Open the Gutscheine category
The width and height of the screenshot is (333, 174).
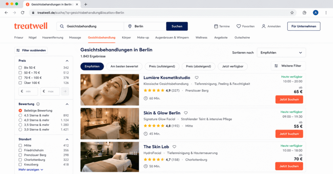(242, 38)
